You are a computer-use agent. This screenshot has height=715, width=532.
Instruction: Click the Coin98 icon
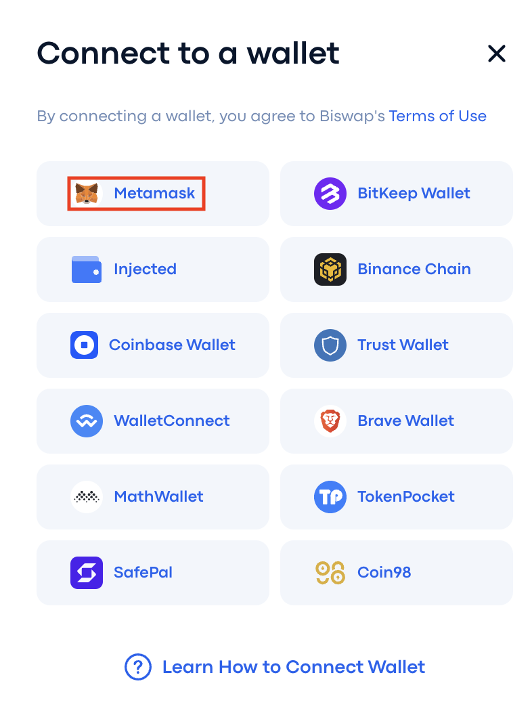coord(330,572)
